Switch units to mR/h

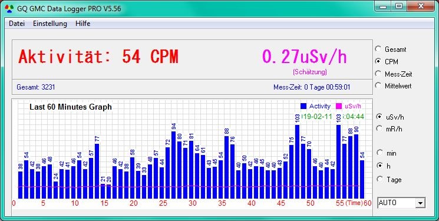click(379, 128)
